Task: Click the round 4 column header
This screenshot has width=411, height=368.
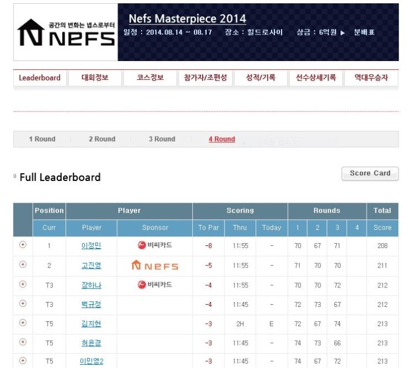Action: [x=357, y=228]
